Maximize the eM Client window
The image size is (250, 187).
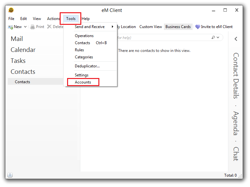point(225,10)
